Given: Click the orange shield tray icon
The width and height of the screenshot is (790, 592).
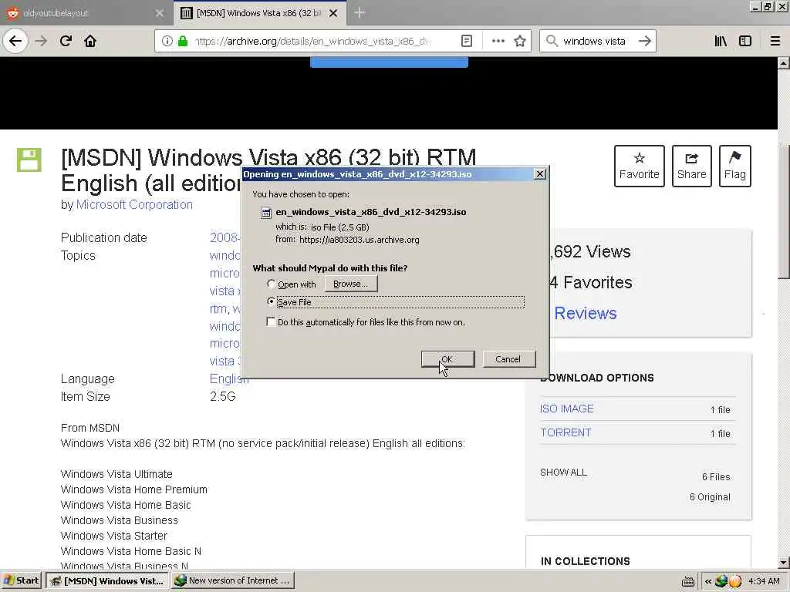Looking at the screenshot, I should pyautogui.click(x=735, y=581).
